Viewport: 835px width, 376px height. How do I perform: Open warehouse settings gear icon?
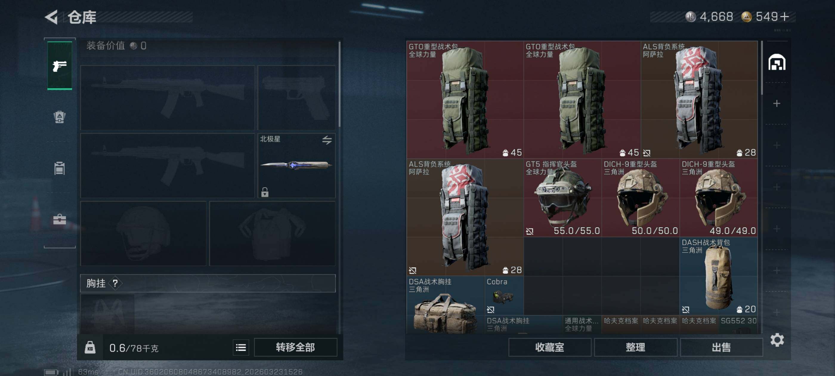(777, 340)
